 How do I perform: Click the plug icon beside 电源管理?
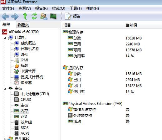tap(17, 71)
